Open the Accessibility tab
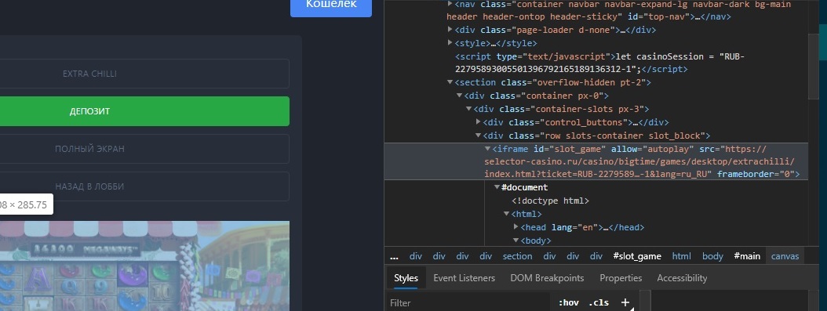This screenshot has width=827, height=311. click(682, 278)
